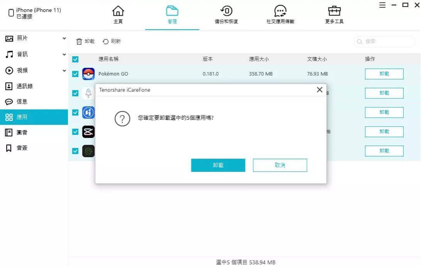The image size is (421, 267).
Task: Confirm uninstall with blue 卸載 button
Action: coord(218,165)
